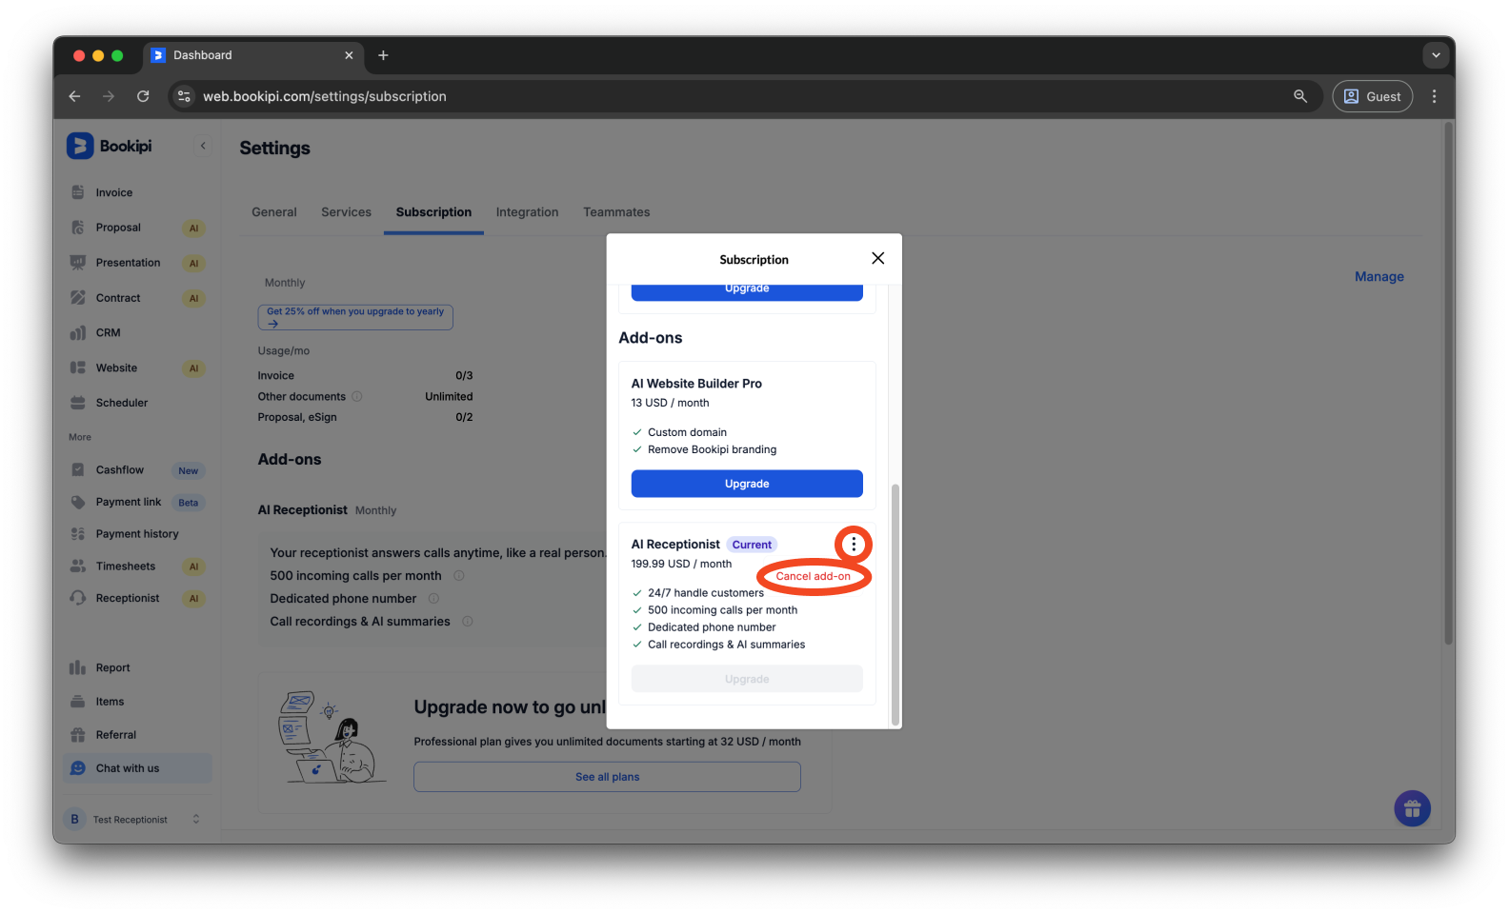1509x914 pixels.
Task: Click the Website sidebar icon
Action: point(78,368)
